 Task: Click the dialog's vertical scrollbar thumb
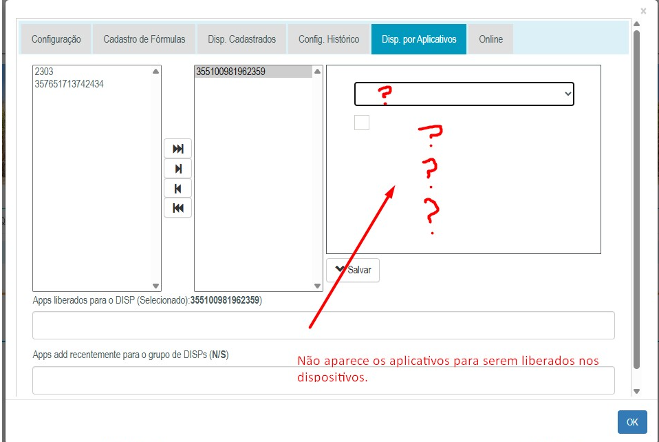click(637, 200)
